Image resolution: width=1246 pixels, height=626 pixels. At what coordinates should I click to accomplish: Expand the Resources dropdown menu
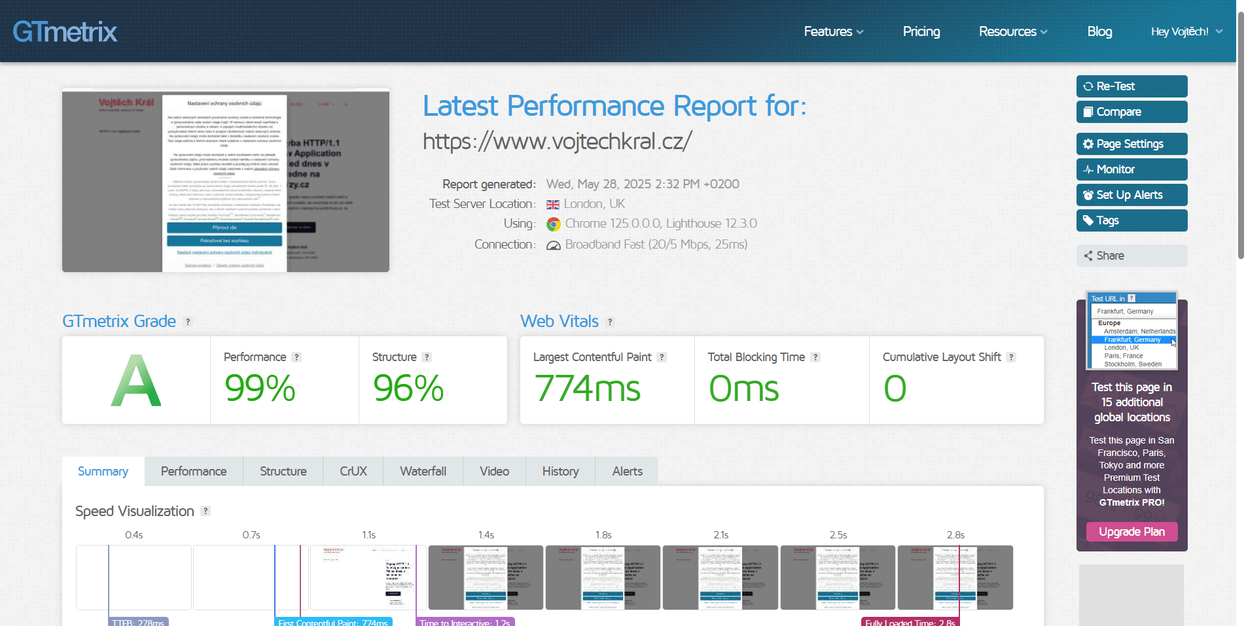(1012, 31)
